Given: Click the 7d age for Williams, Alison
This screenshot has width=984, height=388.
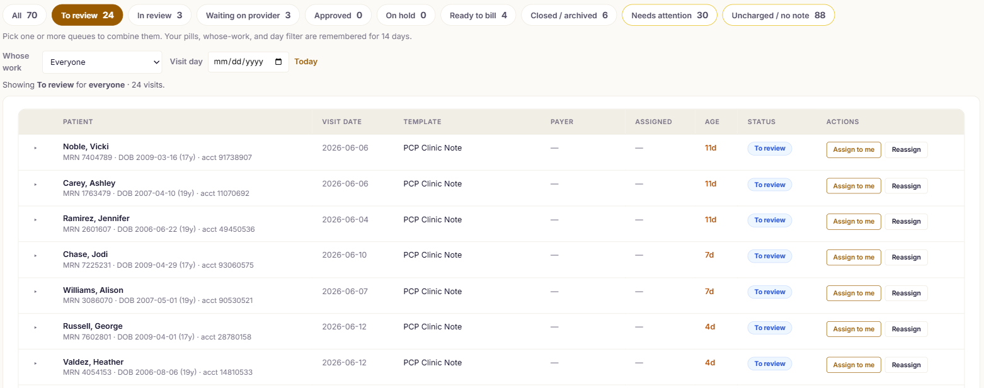Looking at the screenshot, I should tap(709, 291).
